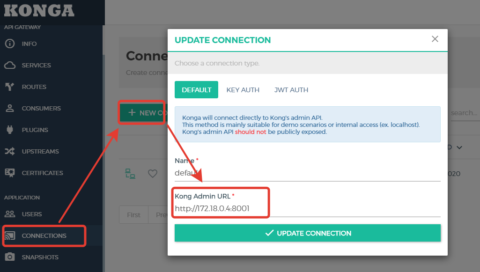This screenshot has width=480, height=272.
Task: Click the heart favorite icon in connection row
Action: (153, 174)
